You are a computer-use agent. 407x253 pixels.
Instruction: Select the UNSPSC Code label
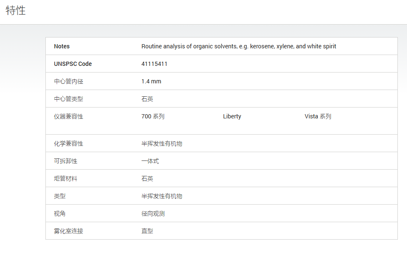[73, 64]
